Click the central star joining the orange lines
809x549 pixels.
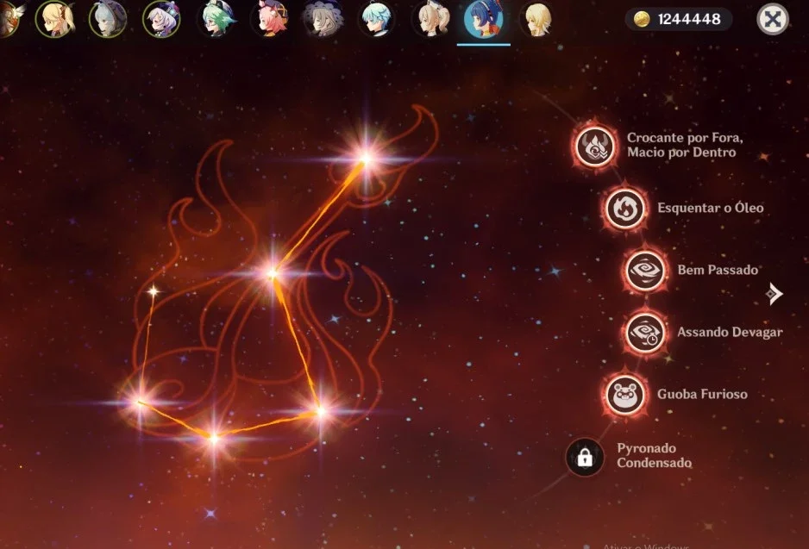(272, 274)
